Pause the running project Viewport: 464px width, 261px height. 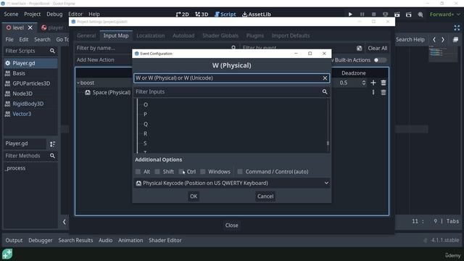click(x=362, y=14)
